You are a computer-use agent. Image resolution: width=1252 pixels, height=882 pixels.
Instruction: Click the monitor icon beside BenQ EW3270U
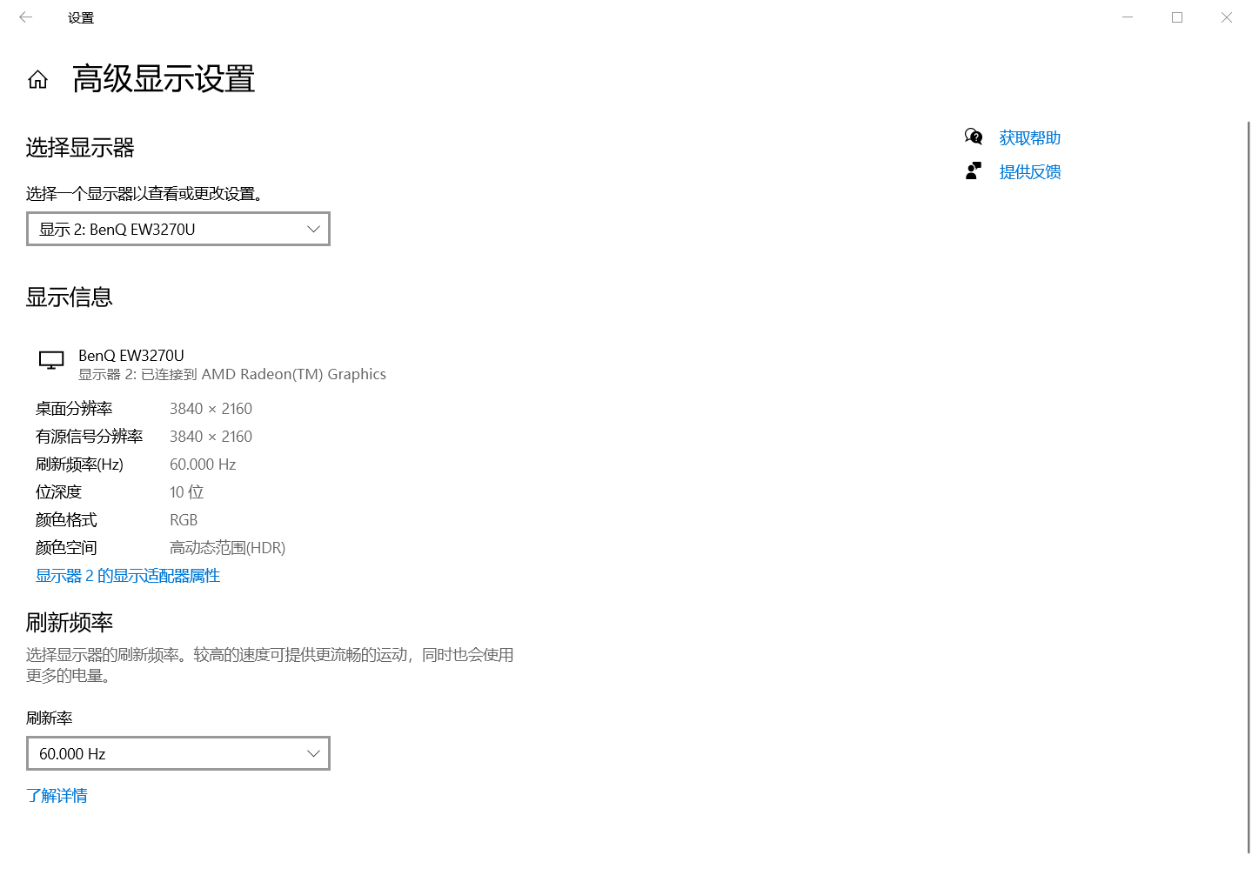pyautogui.click(x=51, y=360)
